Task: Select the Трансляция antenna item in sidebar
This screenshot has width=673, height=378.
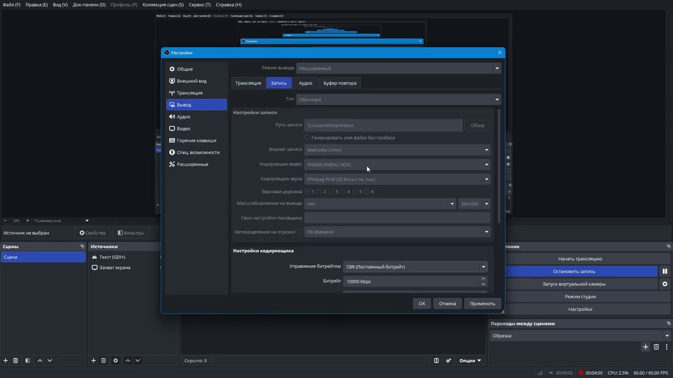Action: [197, 93]
